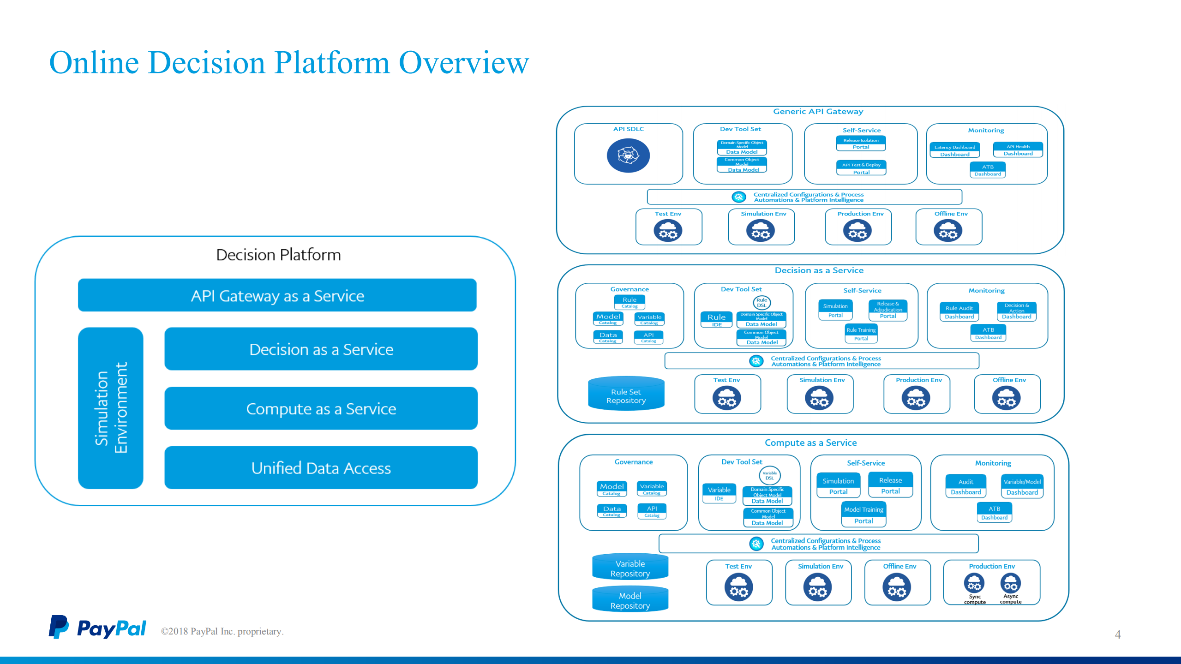The height and width of the screenshot is (664, 1181).
Task: Click the Compute as a Service Offline Env icon
Action: 897,587
